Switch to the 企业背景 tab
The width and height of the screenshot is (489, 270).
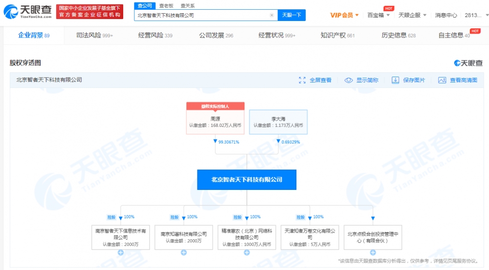coord(34,35)
